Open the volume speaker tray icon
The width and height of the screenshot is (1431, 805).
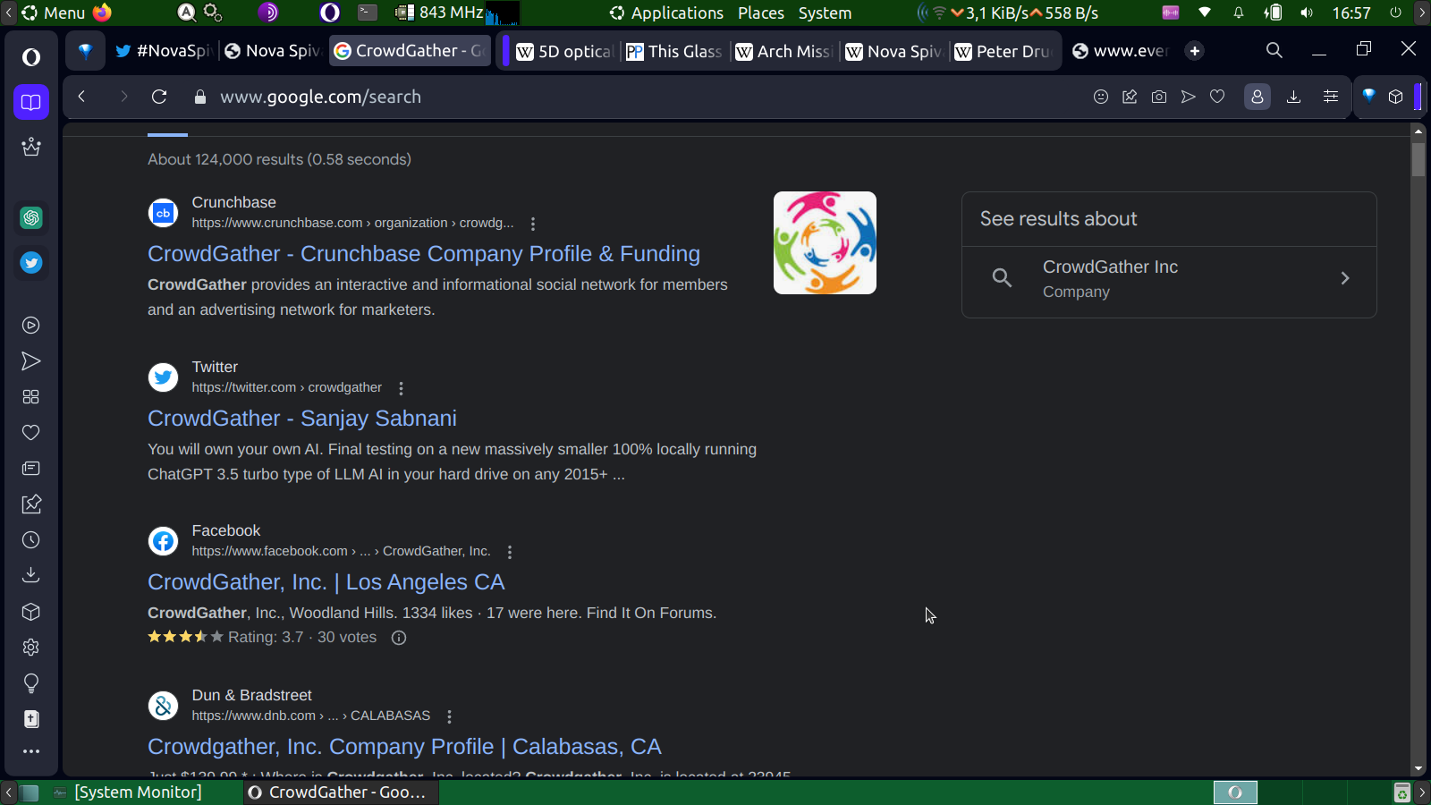tap(1307, 13)
